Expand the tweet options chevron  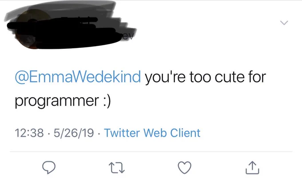[284, 23]
